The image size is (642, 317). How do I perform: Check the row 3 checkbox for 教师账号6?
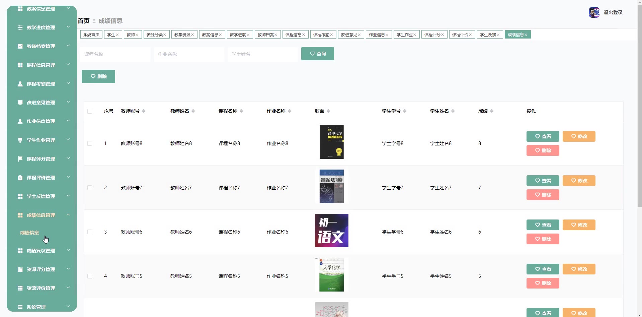pos(90,232)
